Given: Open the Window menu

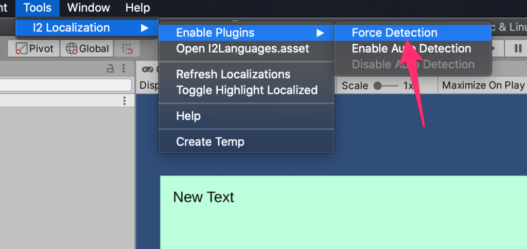Looking at the screenshot, I should [89, 8].
